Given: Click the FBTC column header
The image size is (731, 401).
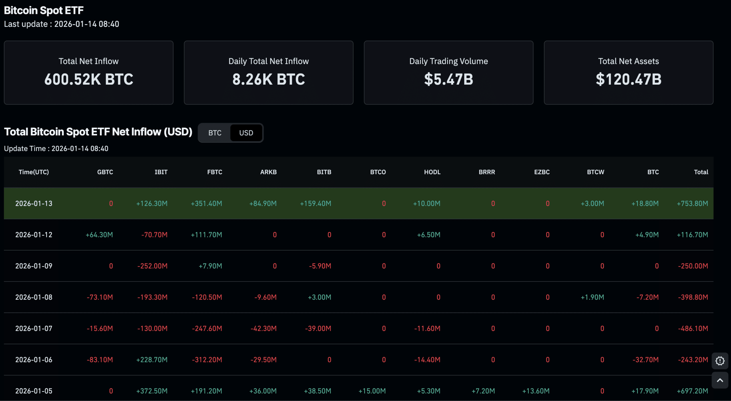Looking at the screenshot, I should 214,172.
